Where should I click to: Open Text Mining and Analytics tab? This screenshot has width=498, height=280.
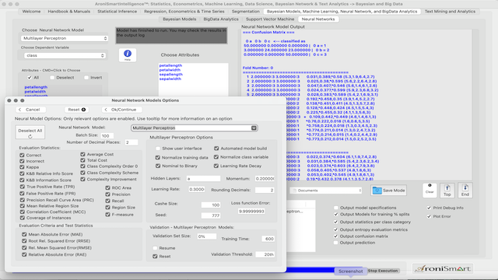point(450,12)
